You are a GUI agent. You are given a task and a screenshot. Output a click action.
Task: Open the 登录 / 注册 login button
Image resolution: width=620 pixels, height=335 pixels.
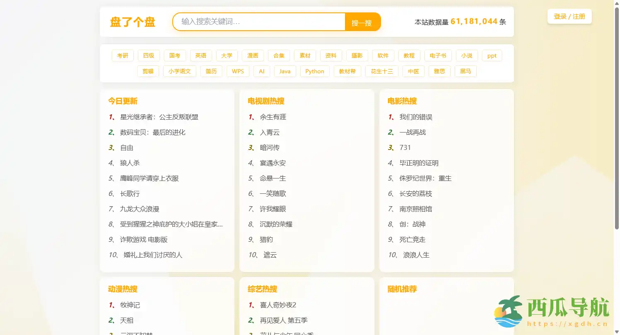[x=569, y=17]
